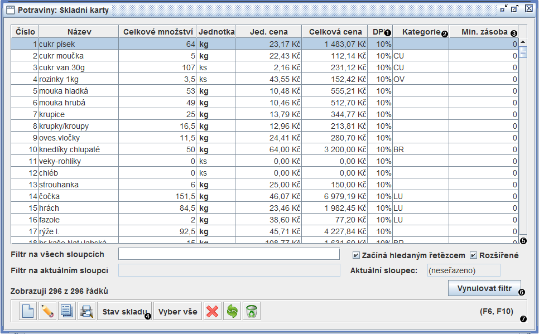Open the recycle bin icon
Screen dimensions: 539x334
click(251, 311)
